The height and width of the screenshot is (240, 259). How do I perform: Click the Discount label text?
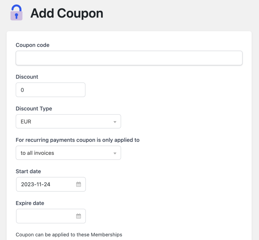pyautogui.click(x=27, y=77)
